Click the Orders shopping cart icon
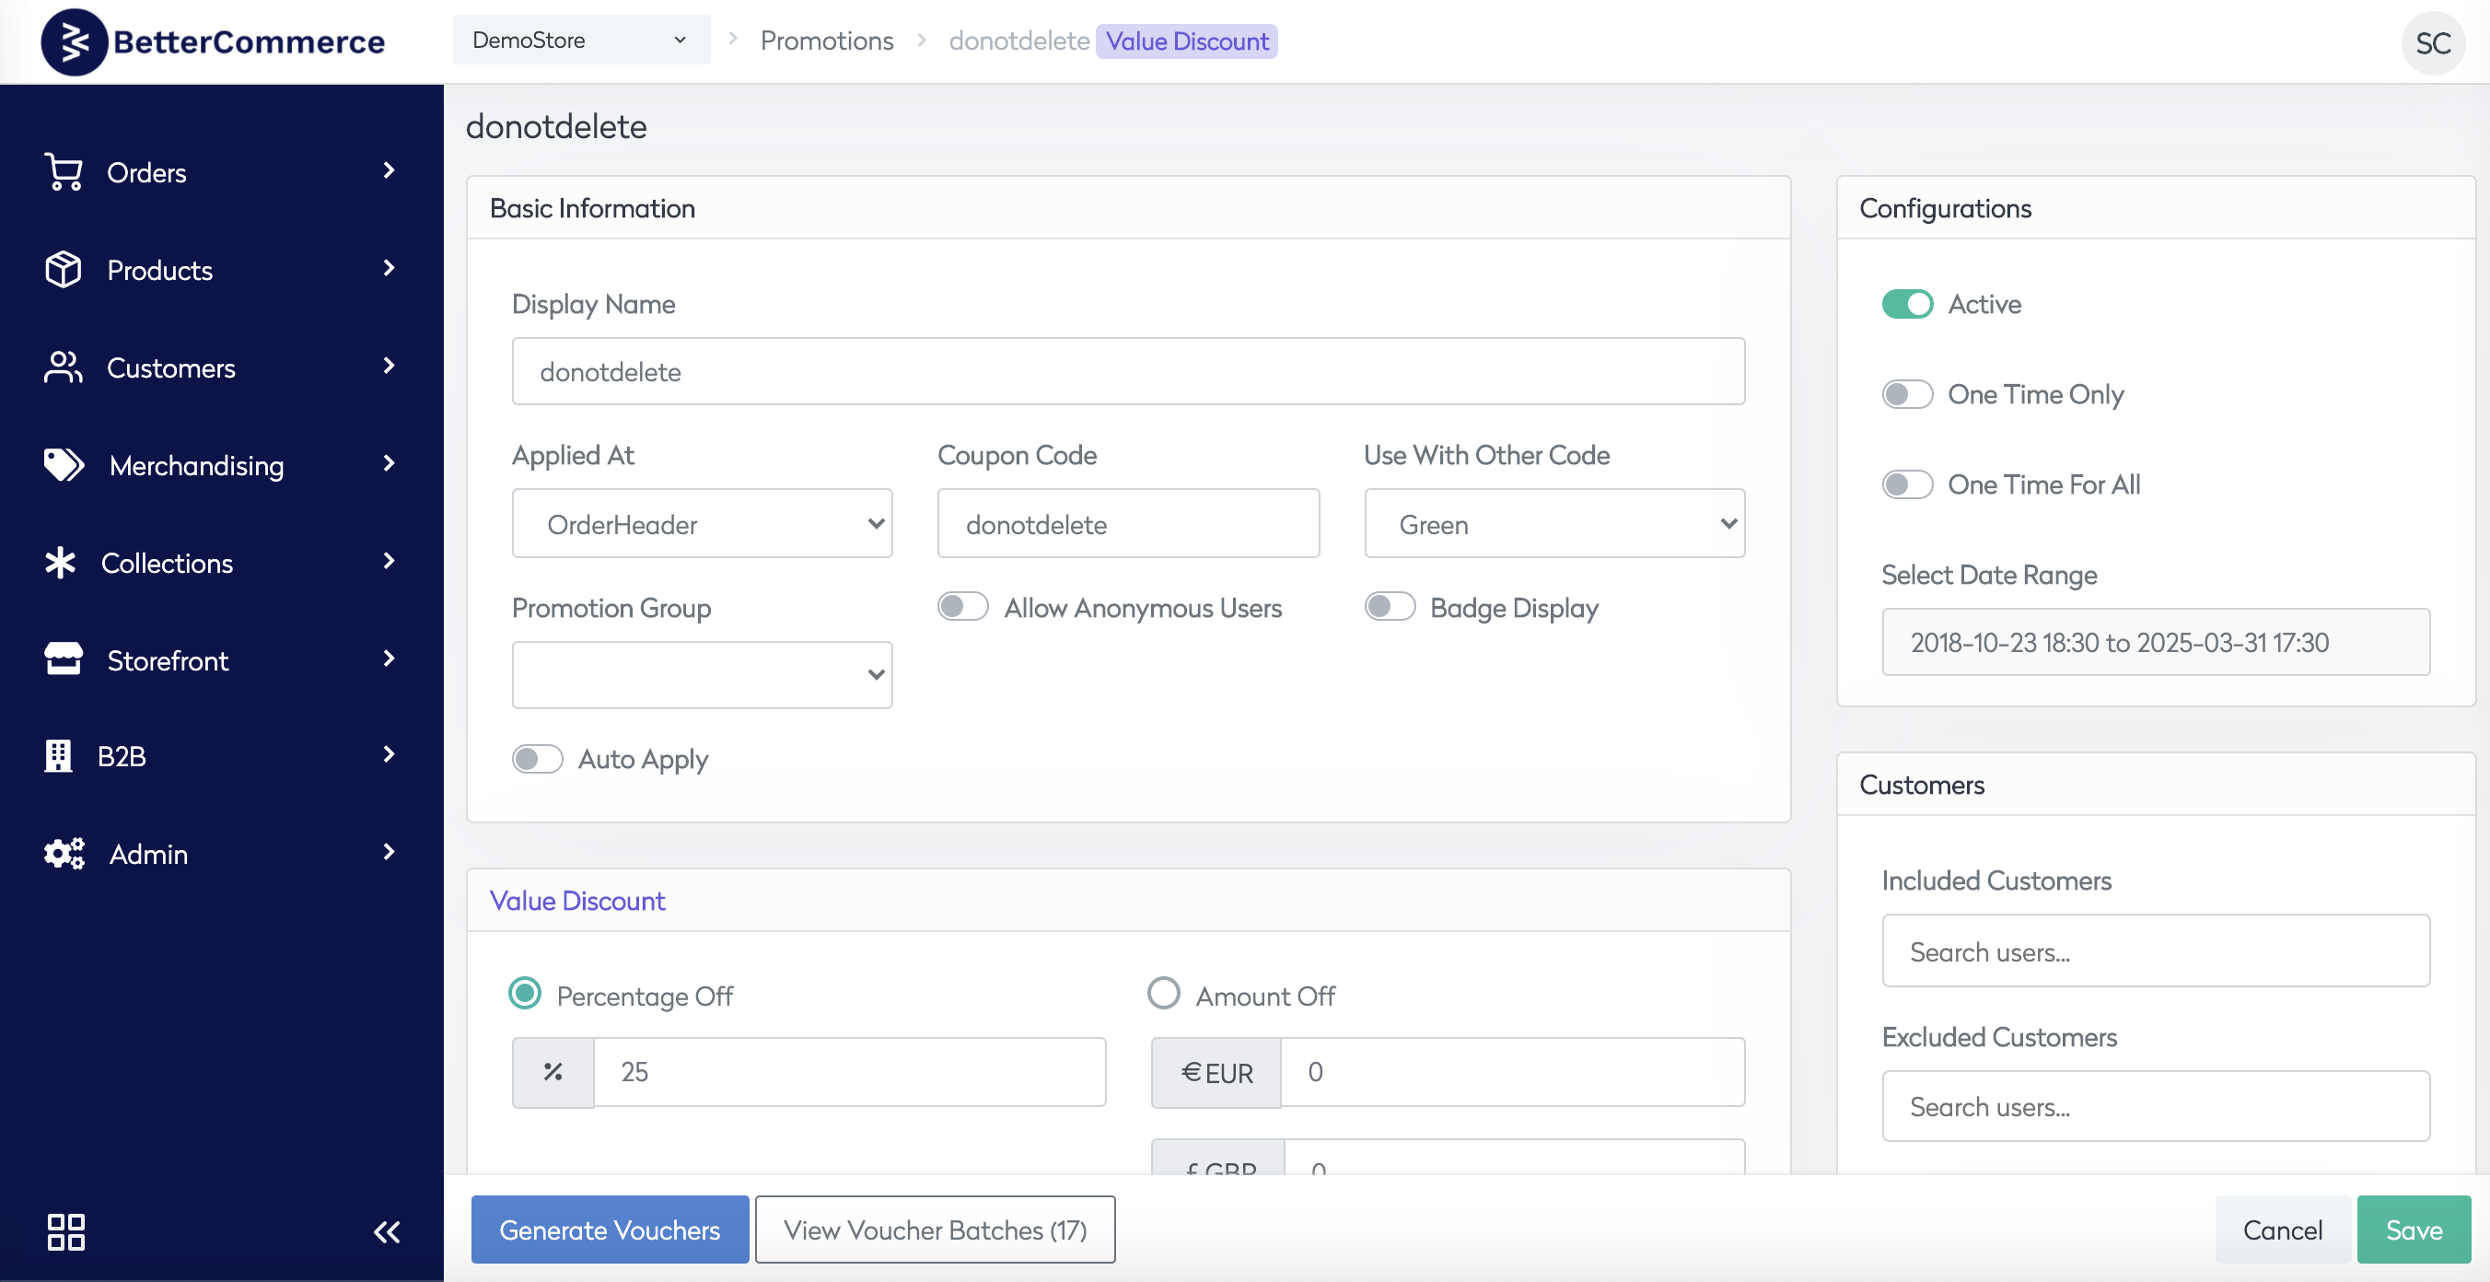Viewport: 2490px width, 1282px height. (x=64, y=172)
